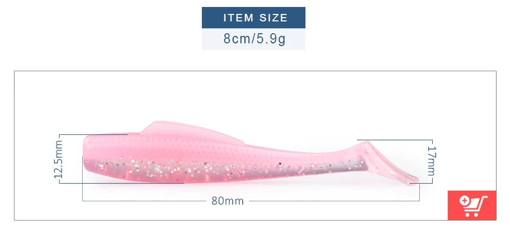The image size is (510, 242).
Task: Click the shopping cart wheels on red icon
Action: click(471, 215)
